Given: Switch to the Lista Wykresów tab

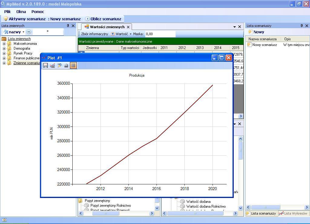Looking at the screenshot, I should [293, 213].
